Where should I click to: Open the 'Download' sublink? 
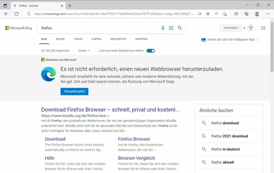55,139
